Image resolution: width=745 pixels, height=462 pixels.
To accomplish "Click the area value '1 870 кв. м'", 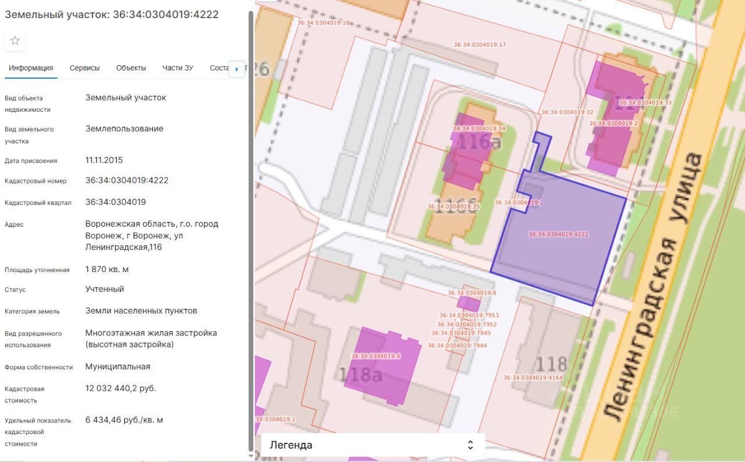I will [x=107, y=269].
